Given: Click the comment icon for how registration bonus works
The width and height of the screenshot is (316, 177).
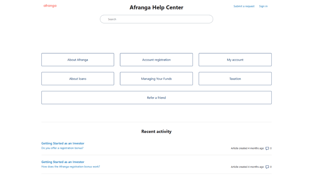Looking at the screenshot, I should coord(267,167).
